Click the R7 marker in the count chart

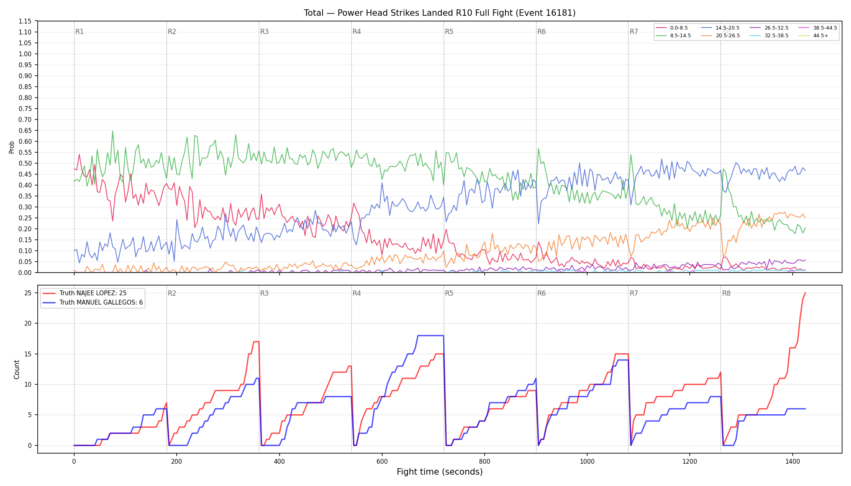click(x=634, y=293)
